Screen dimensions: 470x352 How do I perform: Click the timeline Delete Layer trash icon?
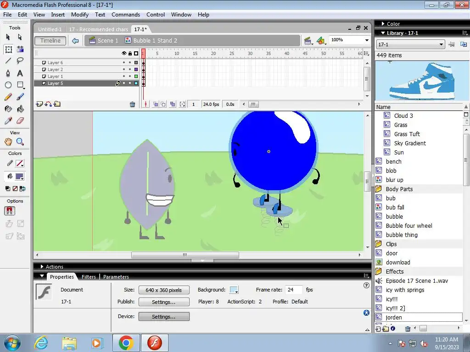pos(132,104)
